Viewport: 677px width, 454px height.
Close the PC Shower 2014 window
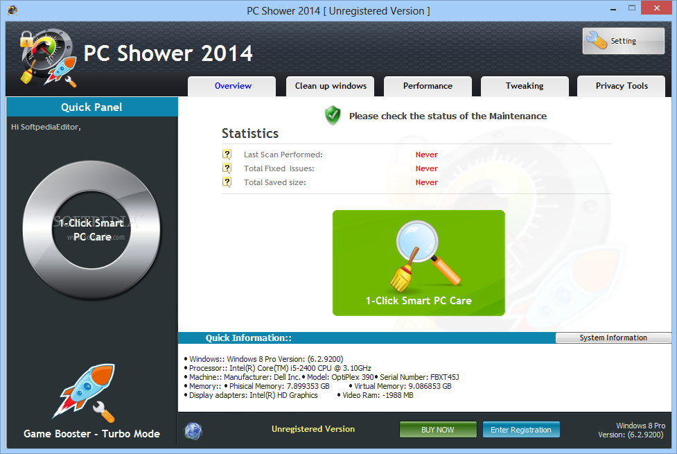[656, 8]
